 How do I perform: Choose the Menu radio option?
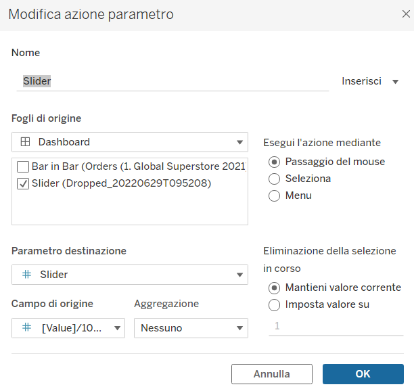(x=274, y=195)
